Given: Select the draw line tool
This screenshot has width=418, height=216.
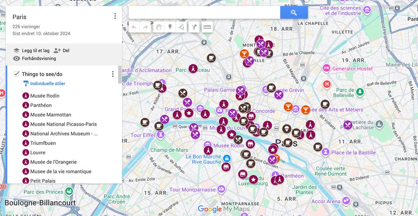Looking at the screenshot, I should pos(181,27).
